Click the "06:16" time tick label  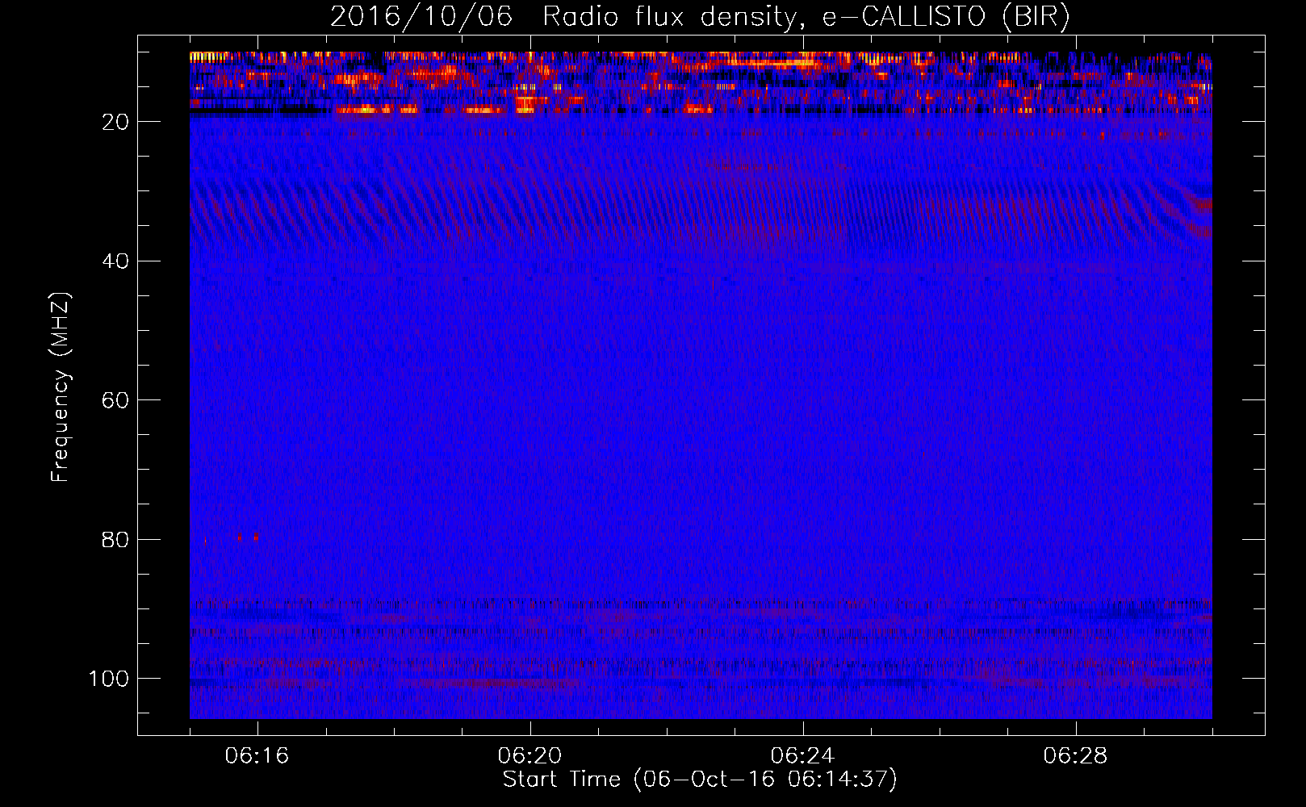[257, 756]
